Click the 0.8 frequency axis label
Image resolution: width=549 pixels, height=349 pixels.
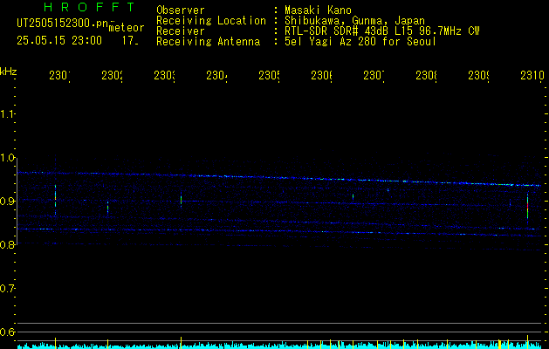tap(8, 244)
